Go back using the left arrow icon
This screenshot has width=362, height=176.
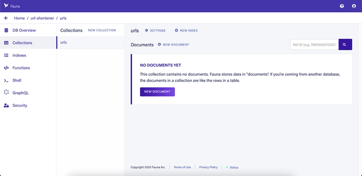coord(6,18)
